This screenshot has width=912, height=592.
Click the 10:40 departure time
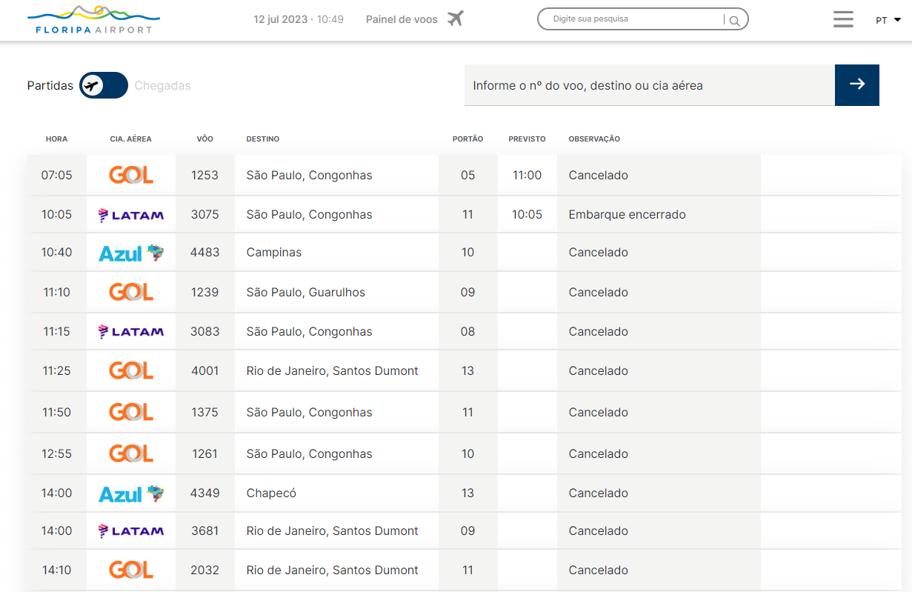coord(56,253)
